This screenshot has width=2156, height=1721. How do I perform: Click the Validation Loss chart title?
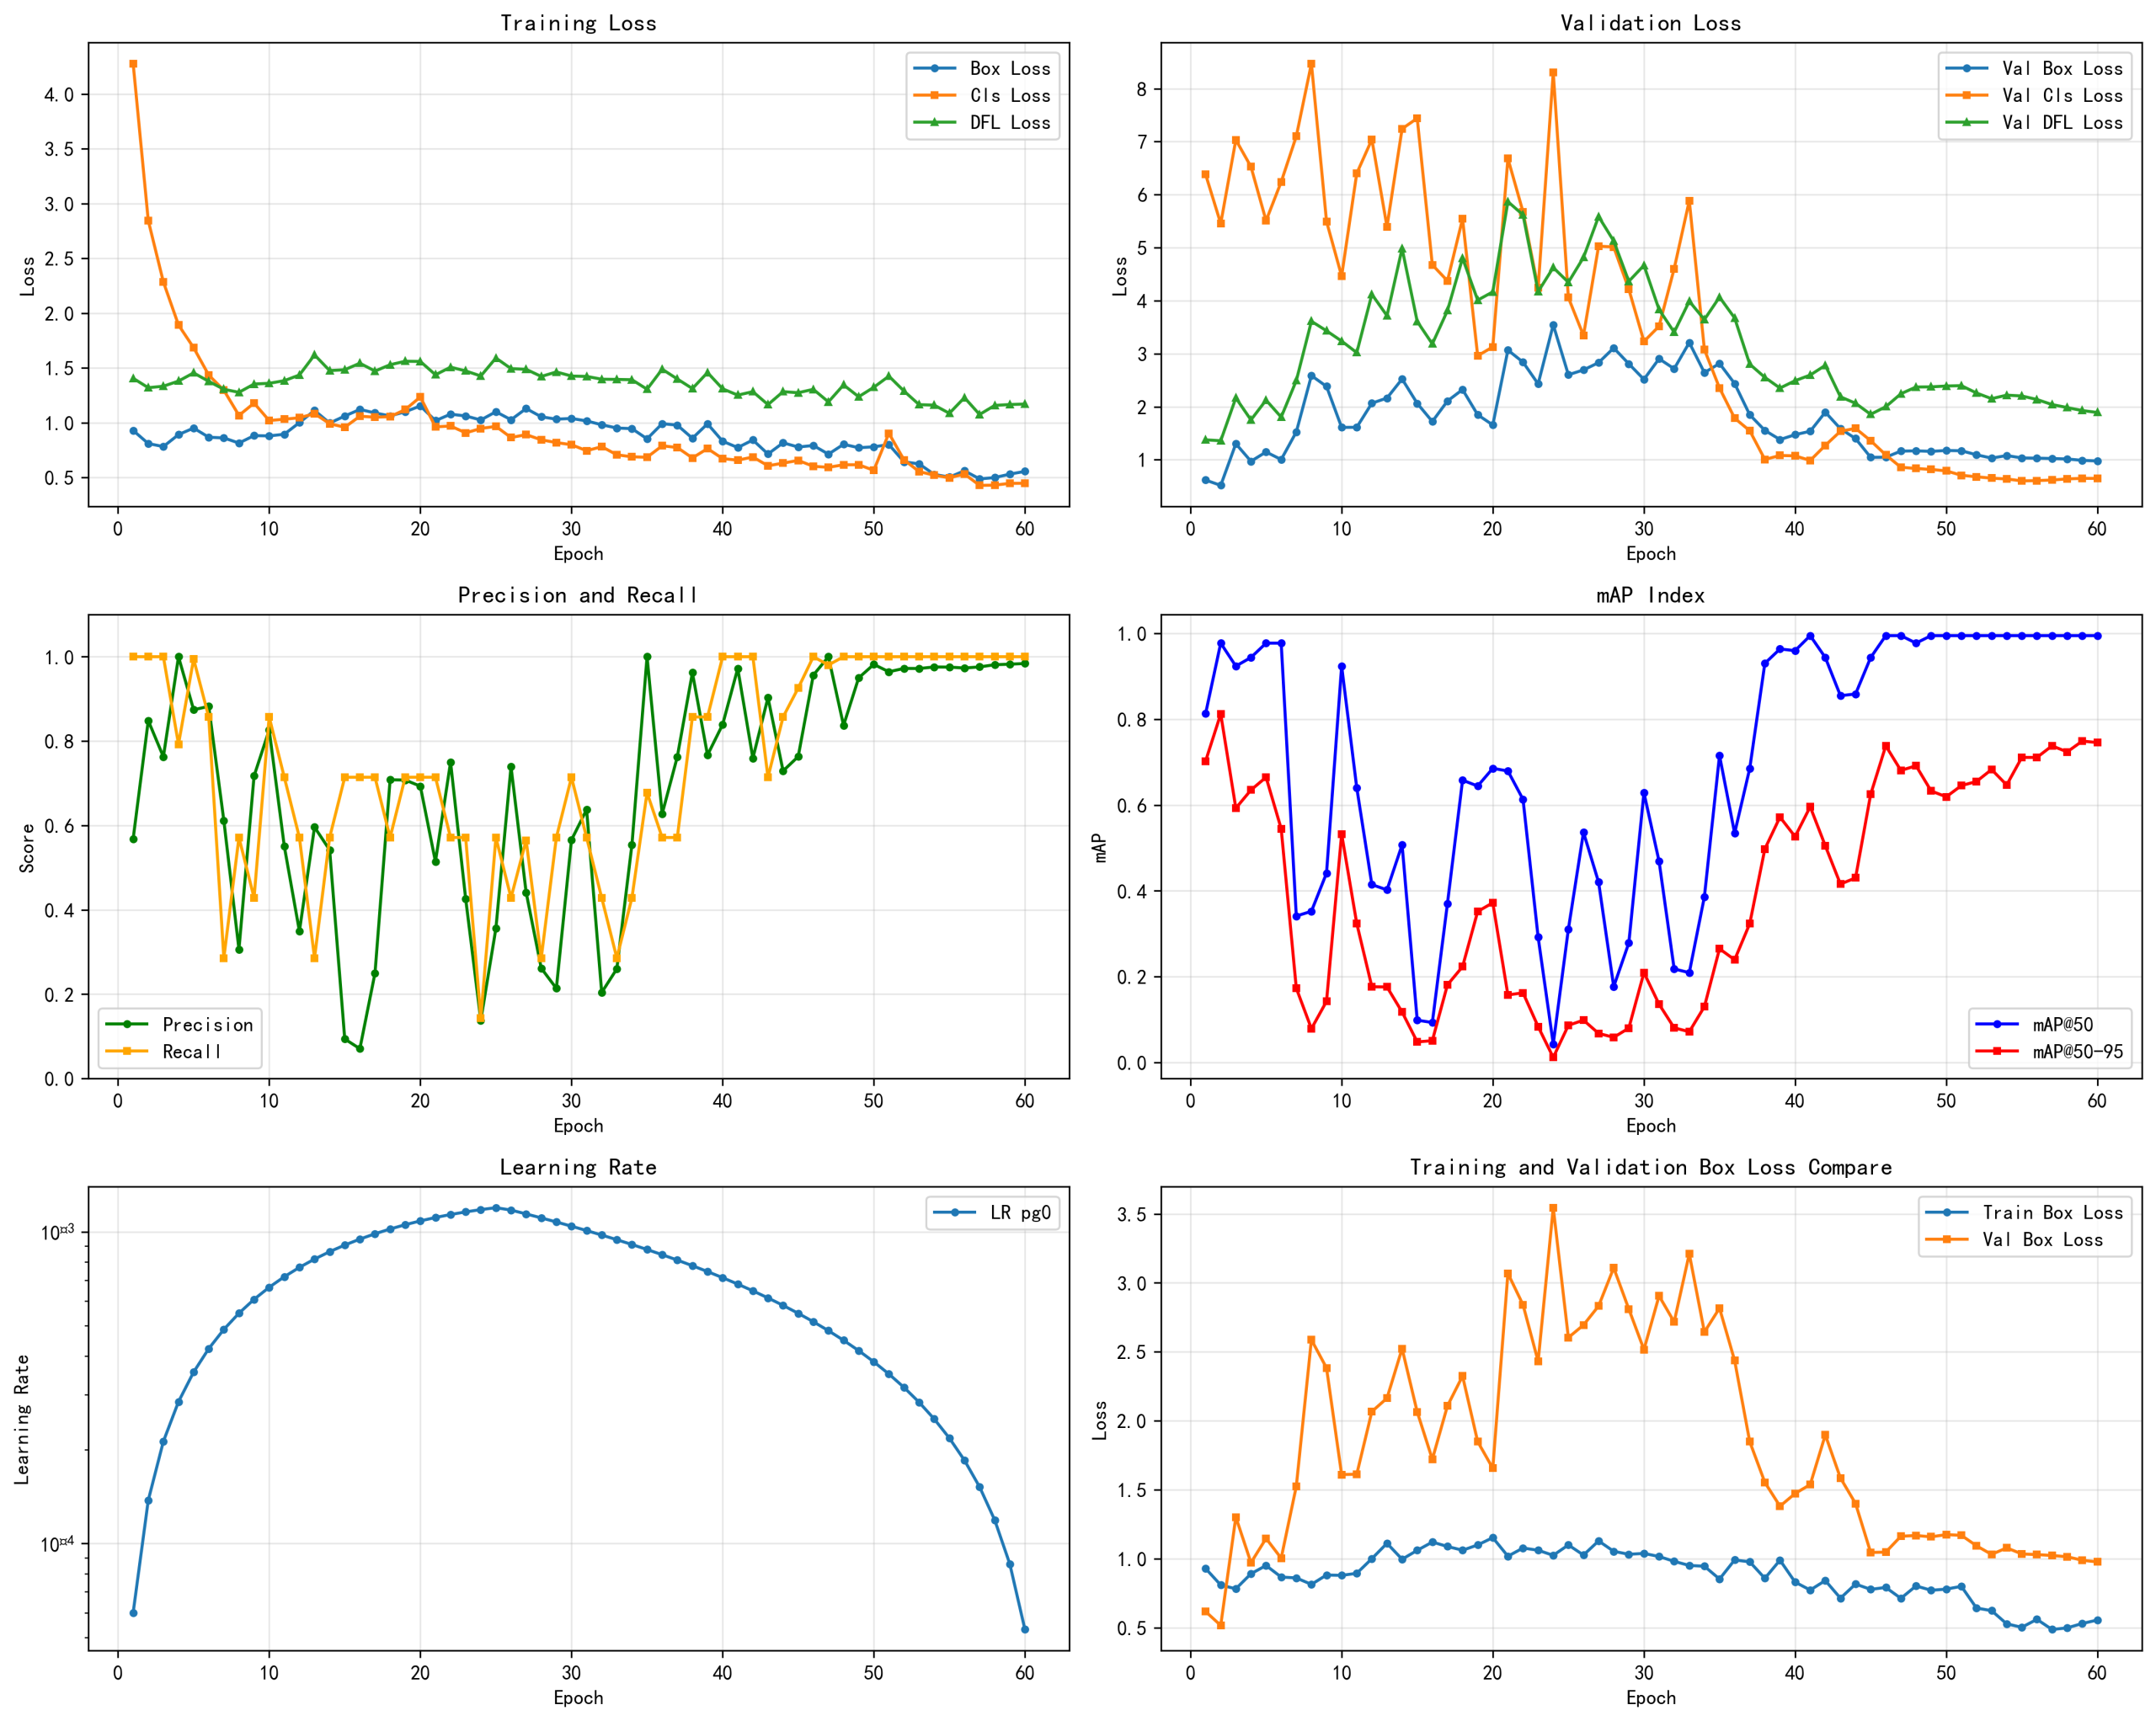(1650, 23)
